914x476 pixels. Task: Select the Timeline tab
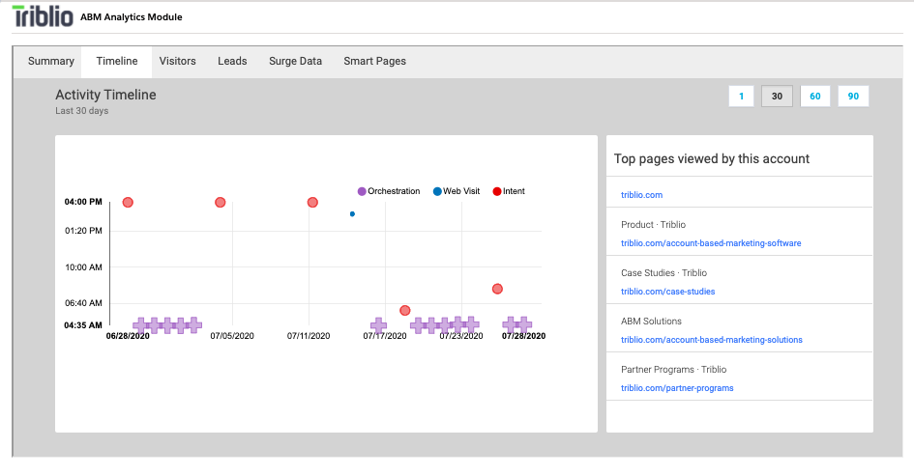(x=117, y=61)
